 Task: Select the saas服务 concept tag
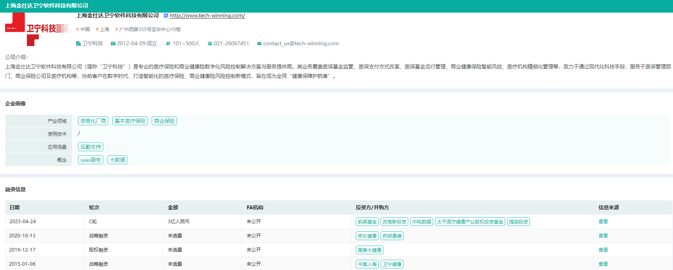[x=91, y=160]
